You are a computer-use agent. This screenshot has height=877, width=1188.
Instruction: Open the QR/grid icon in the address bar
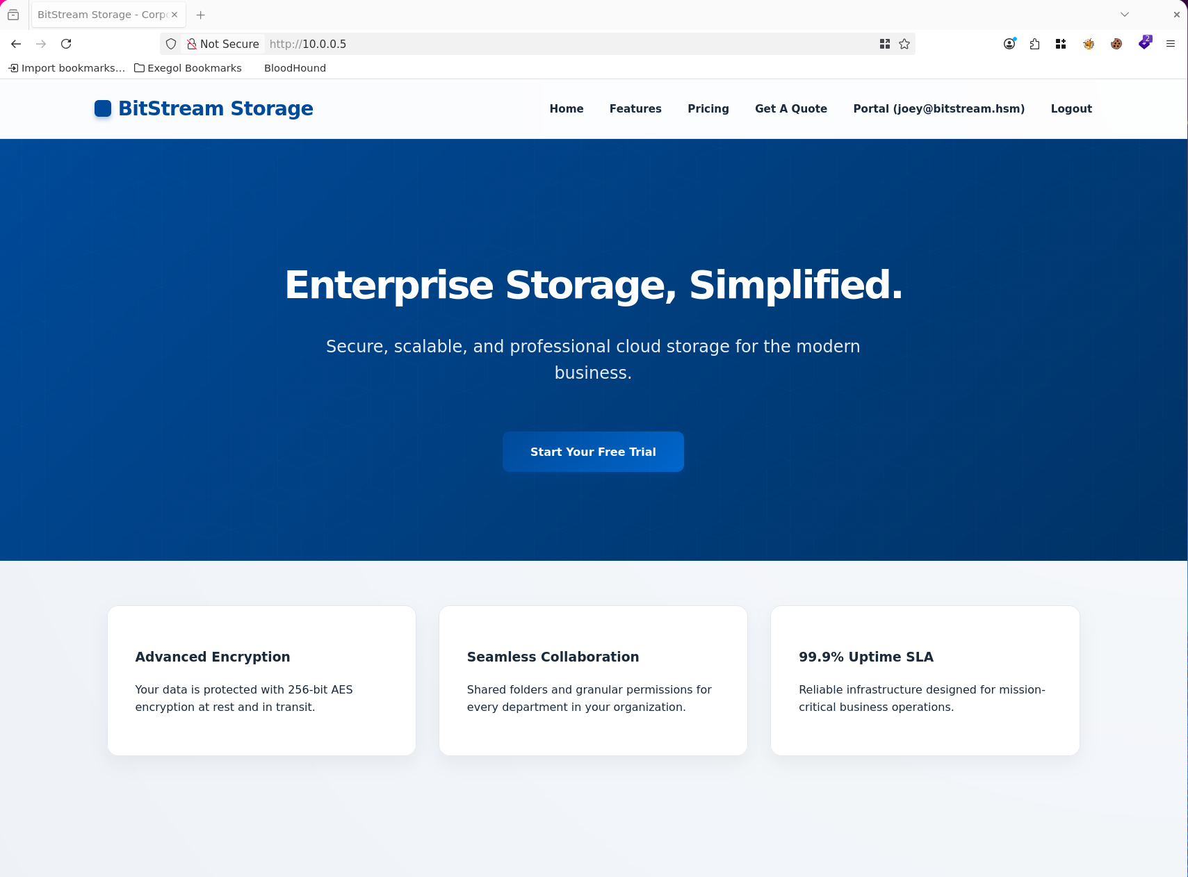coord(885,44)
